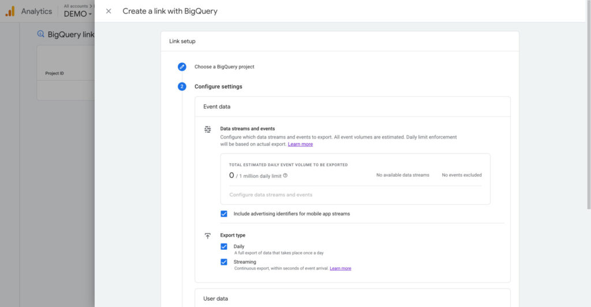Viewport: 591px width, 307px height.
Task: Click No available data streams text
Action: [402, 175]
